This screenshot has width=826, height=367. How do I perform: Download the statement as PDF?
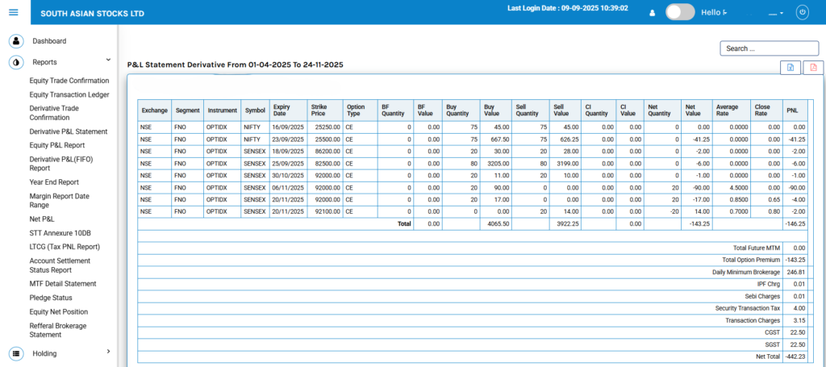(813, 67)
